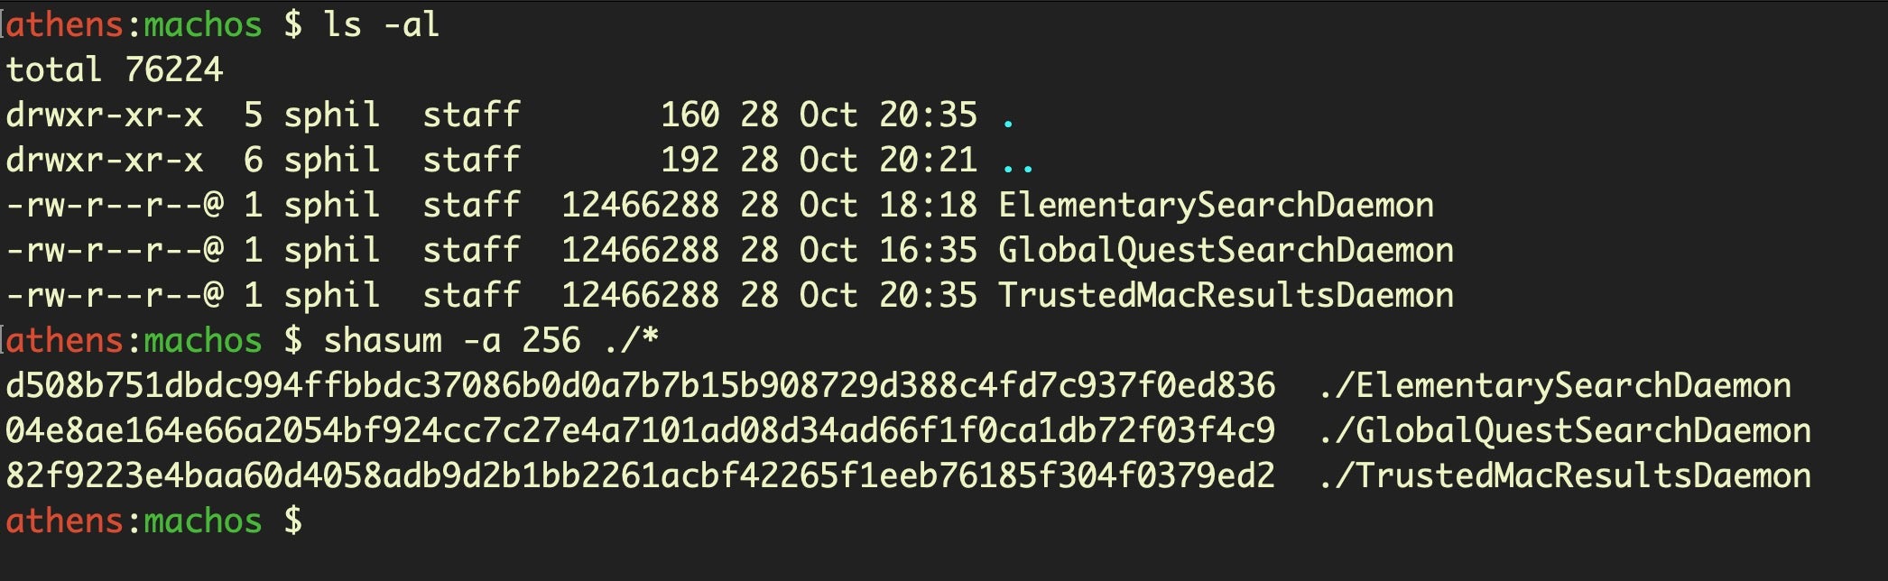Image resolution: width=1888 pixels, height=581 pixels.
Task: Click the 16:35 modification time
Action: (x=928, y=251)
